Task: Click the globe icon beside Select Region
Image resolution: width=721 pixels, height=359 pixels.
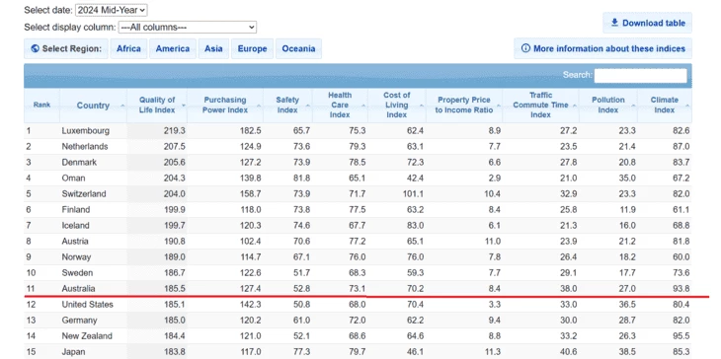Action: (x=35, y=48)
